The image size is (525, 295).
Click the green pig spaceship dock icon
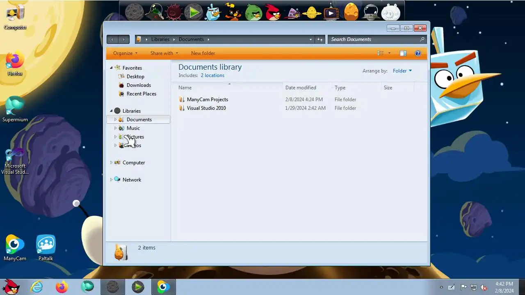(x=155, y=12)
